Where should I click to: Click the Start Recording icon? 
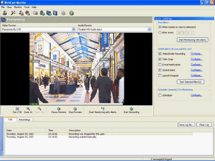point(132,109)
